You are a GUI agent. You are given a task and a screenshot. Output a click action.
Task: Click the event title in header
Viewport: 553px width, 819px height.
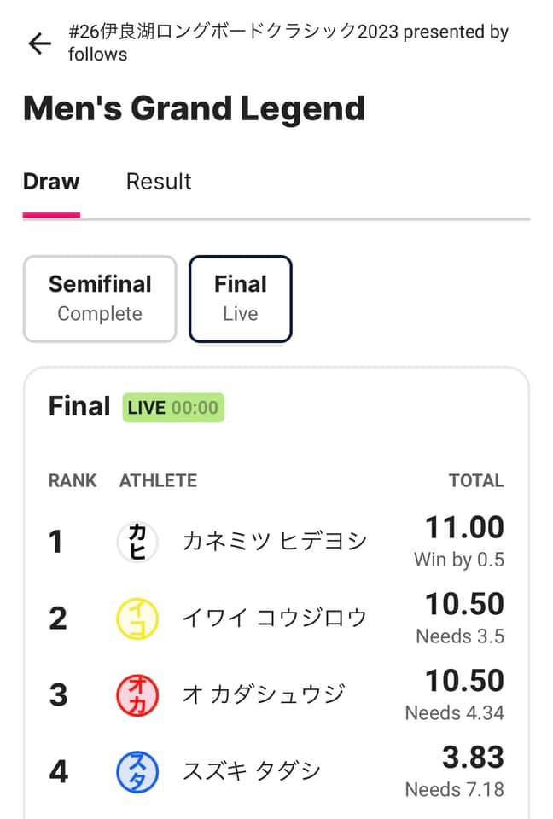(288, 43)
